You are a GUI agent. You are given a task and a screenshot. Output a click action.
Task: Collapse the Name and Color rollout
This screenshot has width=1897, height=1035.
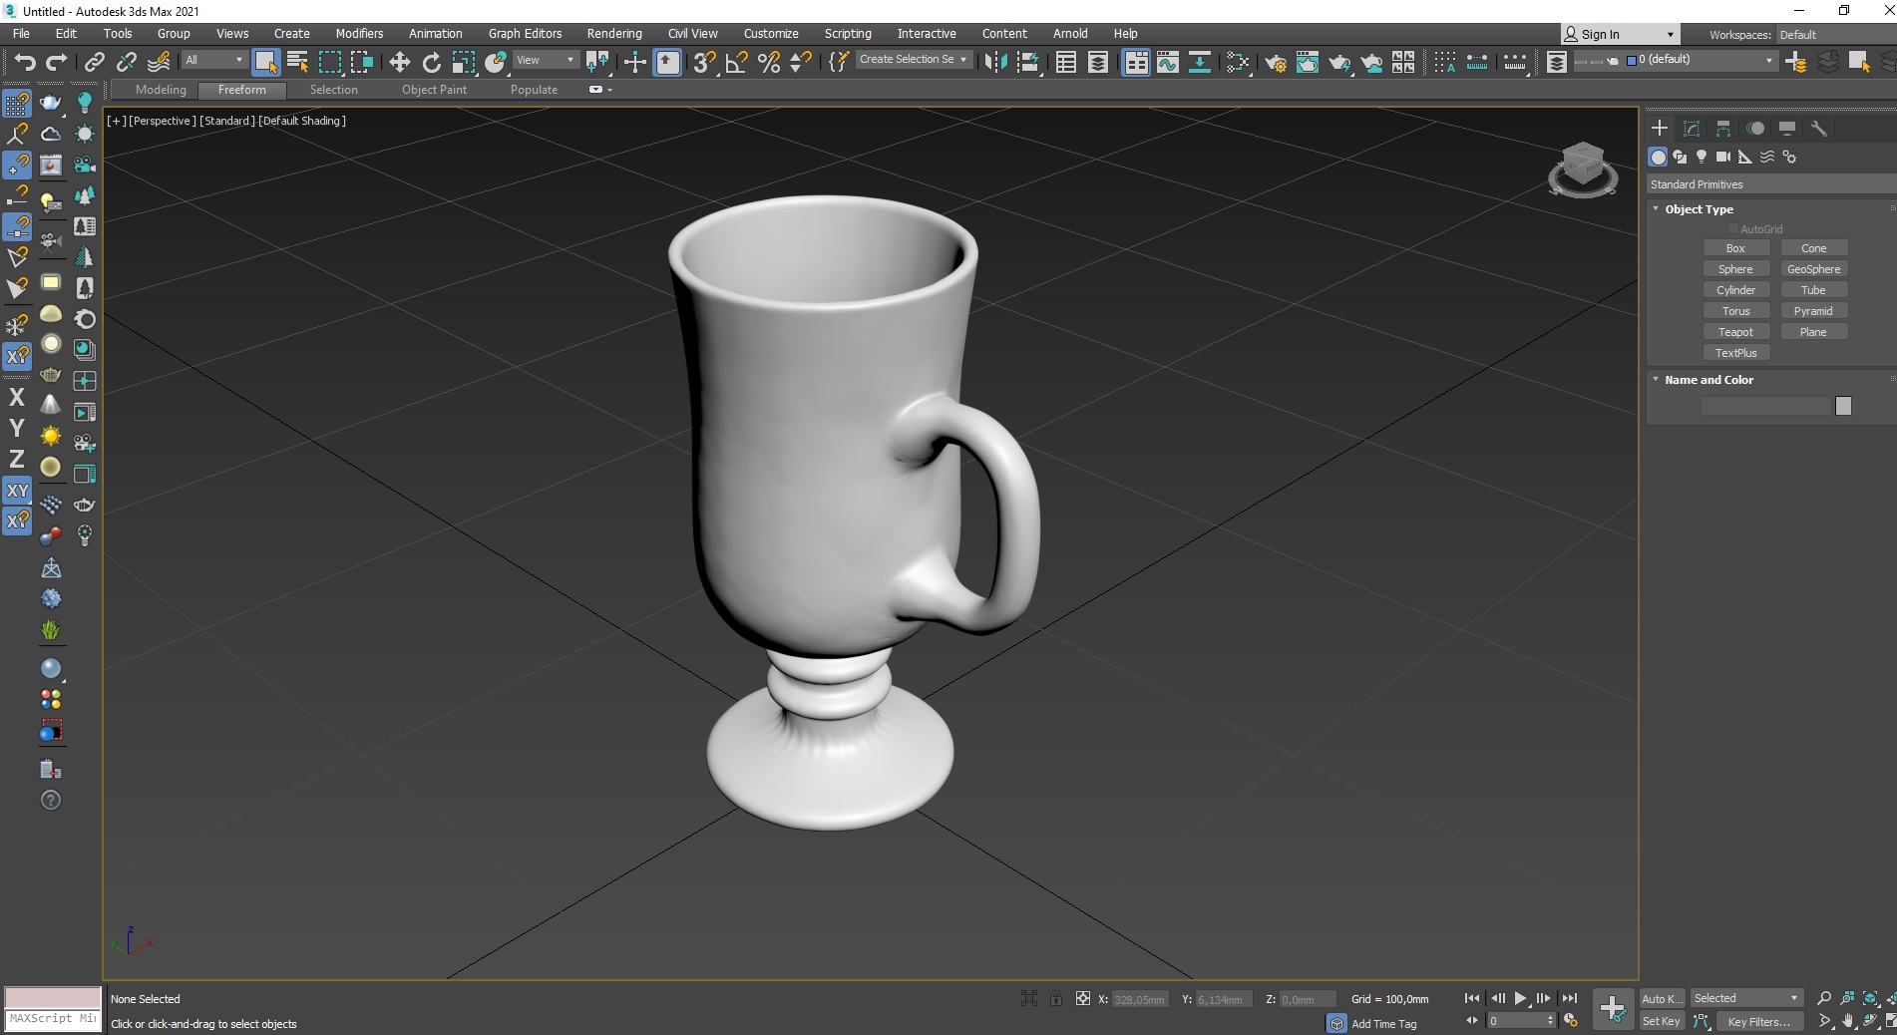point(1708,380)
